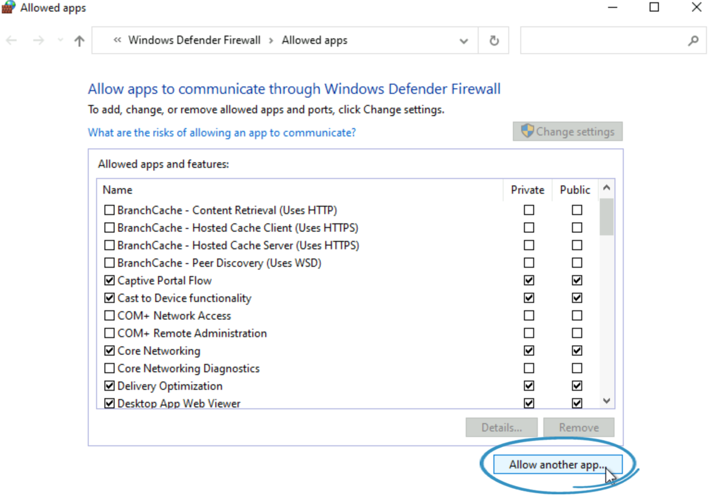The width and height of the screenshot is (712, 499).
Task: Select the Cast to Device functionality text
Action: 184,298
